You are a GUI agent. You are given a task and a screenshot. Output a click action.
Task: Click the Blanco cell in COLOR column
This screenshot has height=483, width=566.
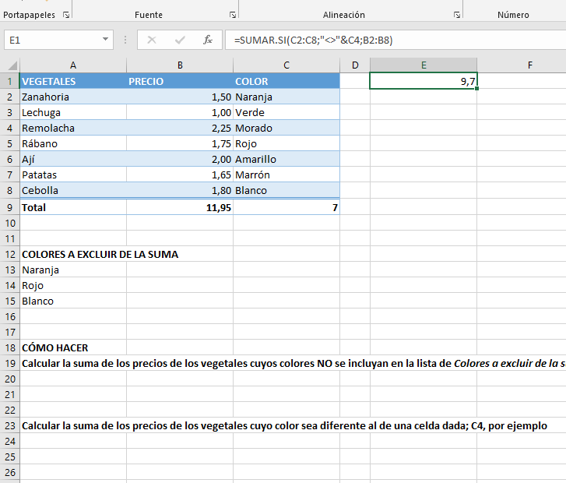click(x=287, y=190)
